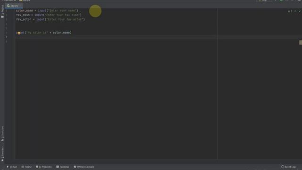Click the "Enter Your fav actor" string
Image resolution: width=302 pixels, height=170 pixels.
click(65, 19)
